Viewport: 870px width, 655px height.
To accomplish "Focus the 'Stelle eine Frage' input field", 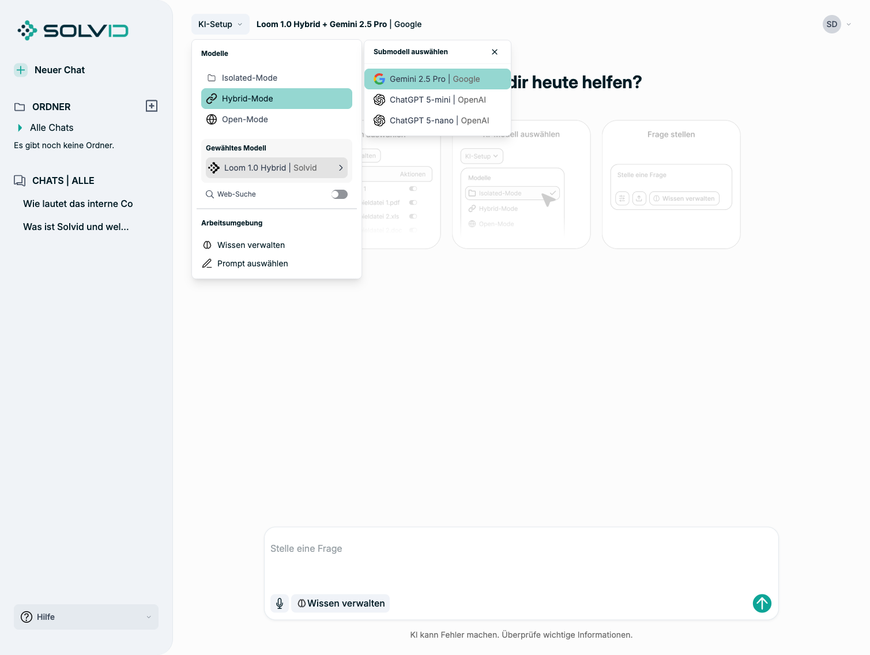I will 521,549.
